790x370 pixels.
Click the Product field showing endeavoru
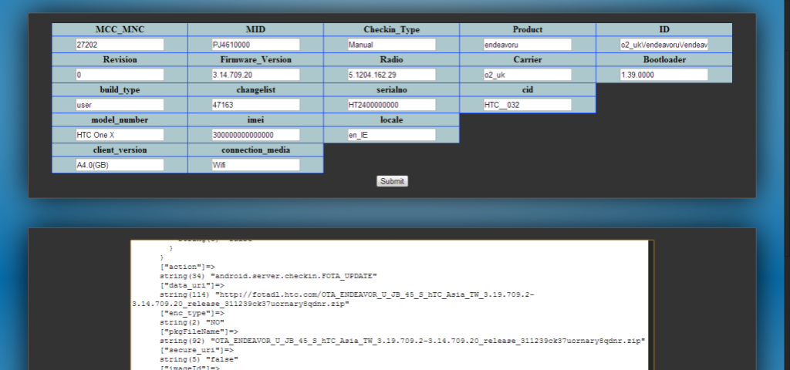527,45
